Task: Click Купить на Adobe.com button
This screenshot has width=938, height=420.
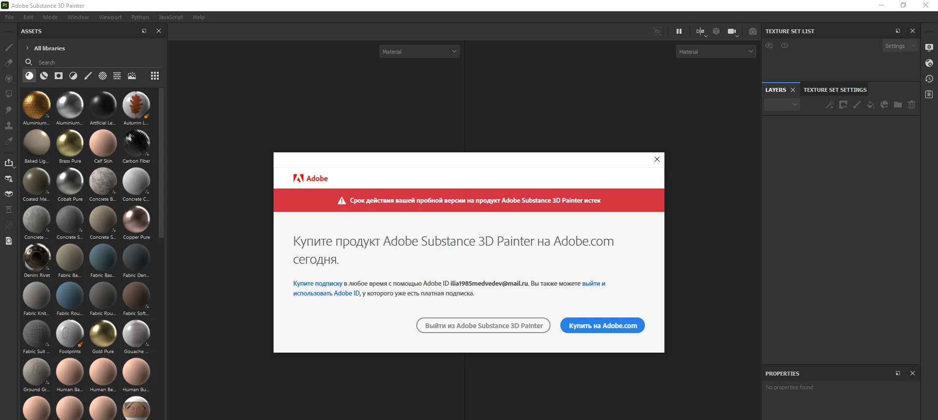Action: pos(602,325)
